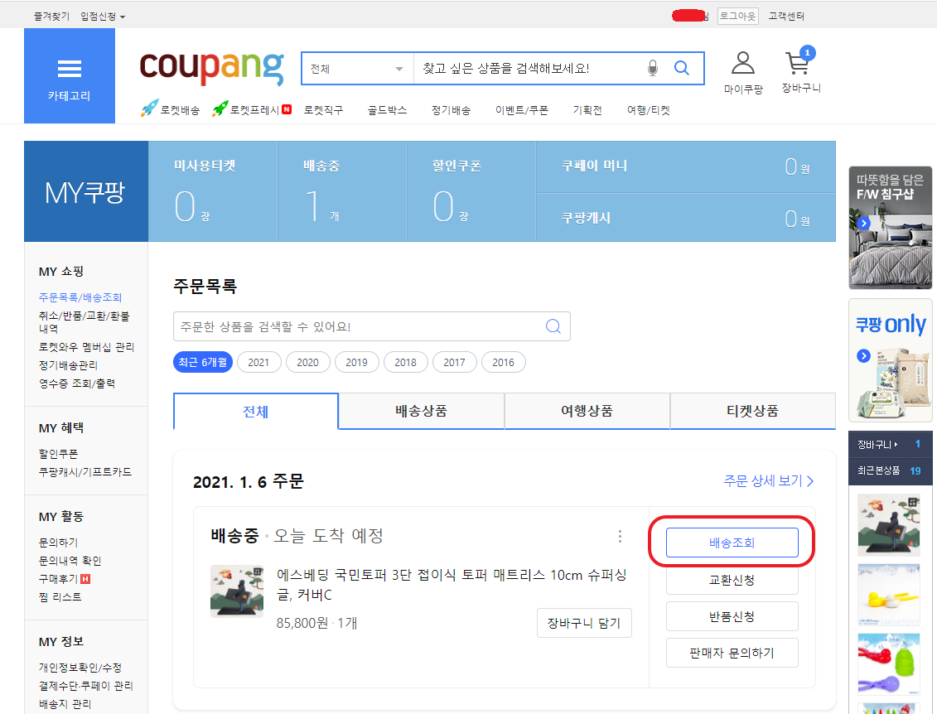The width and height of the screenshot is (937, 714).
Task: Filter orders by year 2020
Action: (x=307, y=362)
